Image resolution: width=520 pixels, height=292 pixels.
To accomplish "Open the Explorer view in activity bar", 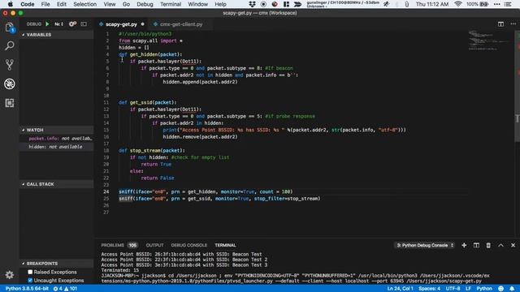I will 9,28.
